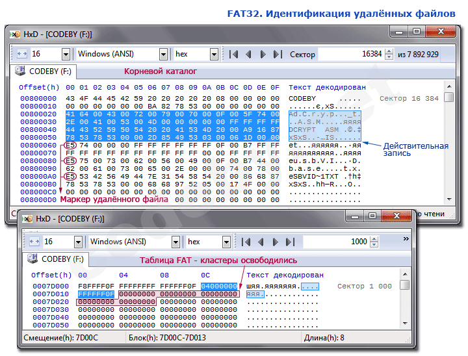This screenshot has height=356, width=468.
Task: Open hex offset base dropdown in top window
Action: tap(213, 55)
